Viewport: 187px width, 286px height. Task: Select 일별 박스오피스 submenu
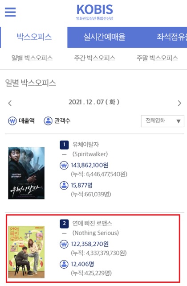pyautogui.click(x=32, y=58)
